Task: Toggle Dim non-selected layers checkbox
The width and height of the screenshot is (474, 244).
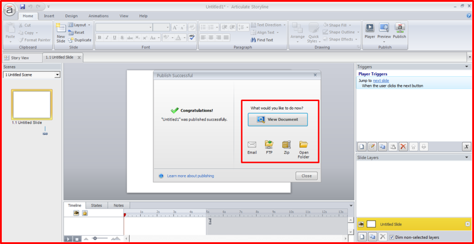Action: point(392,237)
